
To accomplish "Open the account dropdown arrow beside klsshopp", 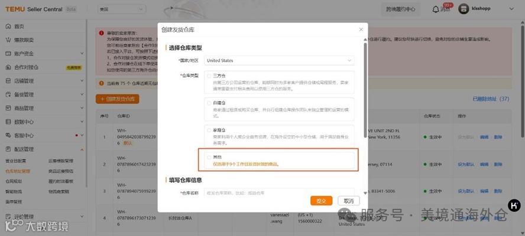I will coord(511,9).
